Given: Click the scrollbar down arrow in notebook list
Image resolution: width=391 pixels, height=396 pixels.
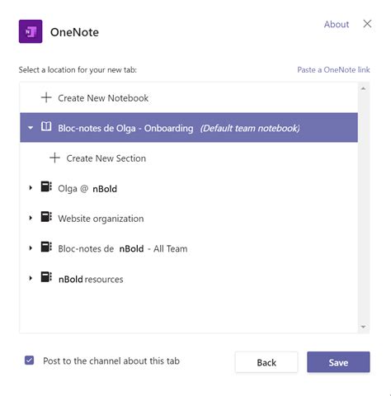Looking at the screenshot, I should click(363, 327).
